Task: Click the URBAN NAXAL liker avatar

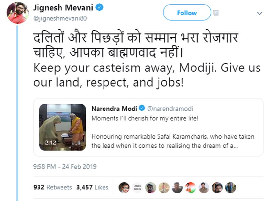Action: pyautogui.click(x=137, y=187)
